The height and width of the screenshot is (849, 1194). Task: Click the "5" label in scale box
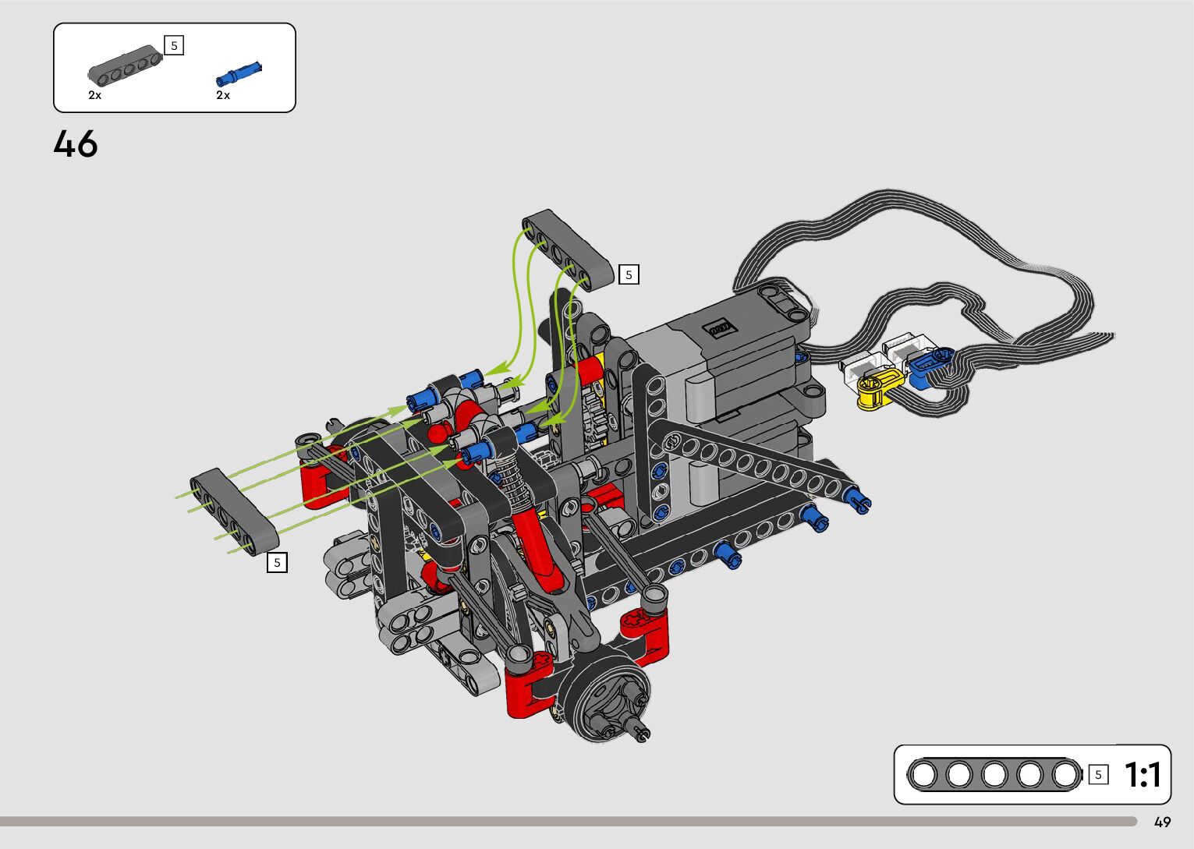pos(1098,775)
